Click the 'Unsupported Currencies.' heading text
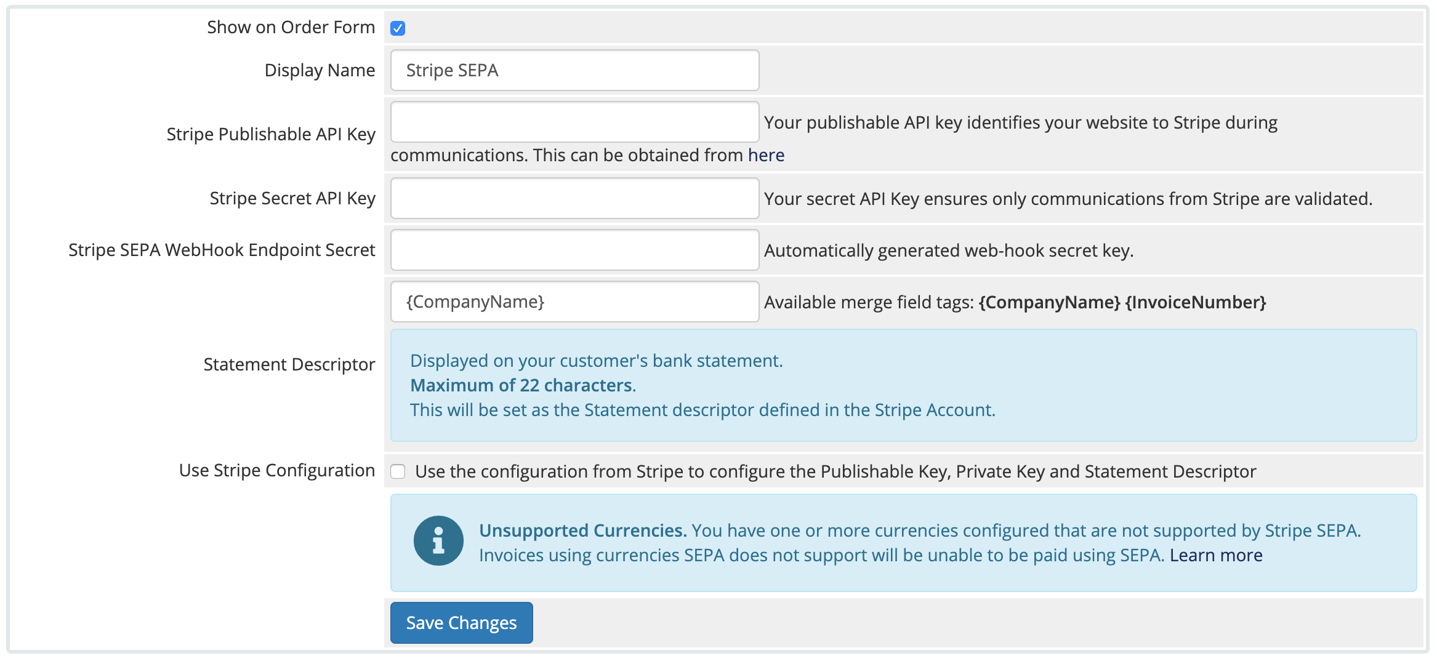The width and height of the screenshot is (1437, 661). pyautogui.click(x=582, y=531)
